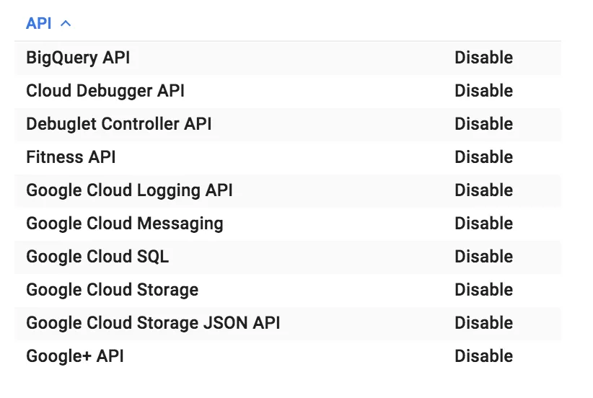The width and height of the screenshot is (593, 398).
Task: Select the Debuglet Controller API name
Action: [119, 124]
